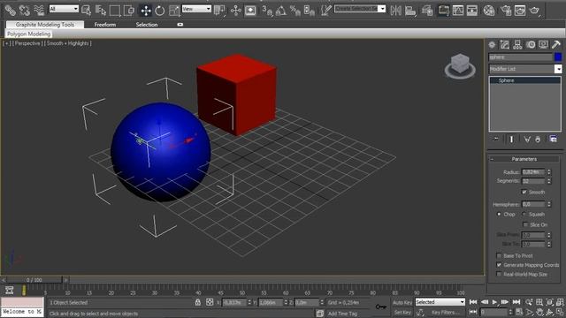Jump to the animation start frame
Image resolution: width=566 pixels, height=318 pixels.
click(x=473, y=302)
